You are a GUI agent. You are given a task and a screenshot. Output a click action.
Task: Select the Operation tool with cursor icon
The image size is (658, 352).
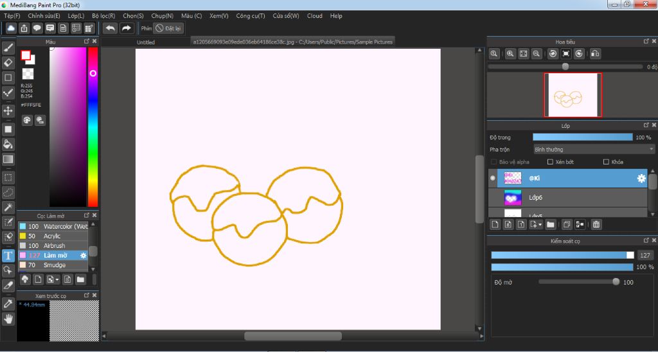pyautogui.click(x=8, y=270)
